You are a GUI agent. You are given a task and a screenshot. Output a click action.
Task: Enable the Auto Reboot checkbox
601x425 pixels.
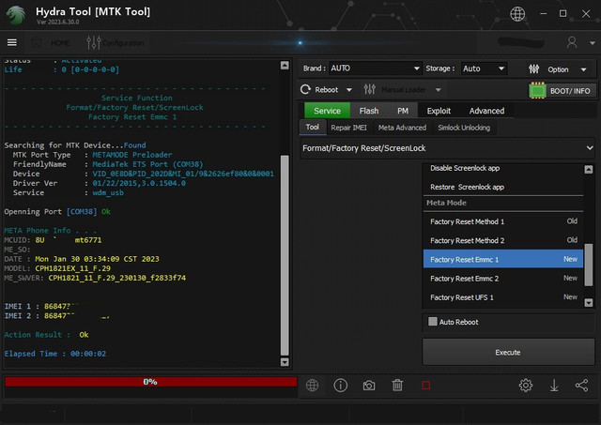[x=433, y=321]
